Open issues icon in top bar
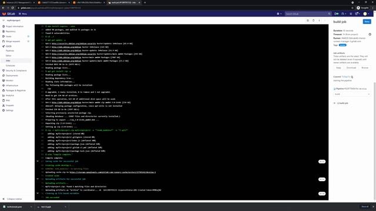Image resolution: width=376 pixels, height=211 pixels. 337,14
